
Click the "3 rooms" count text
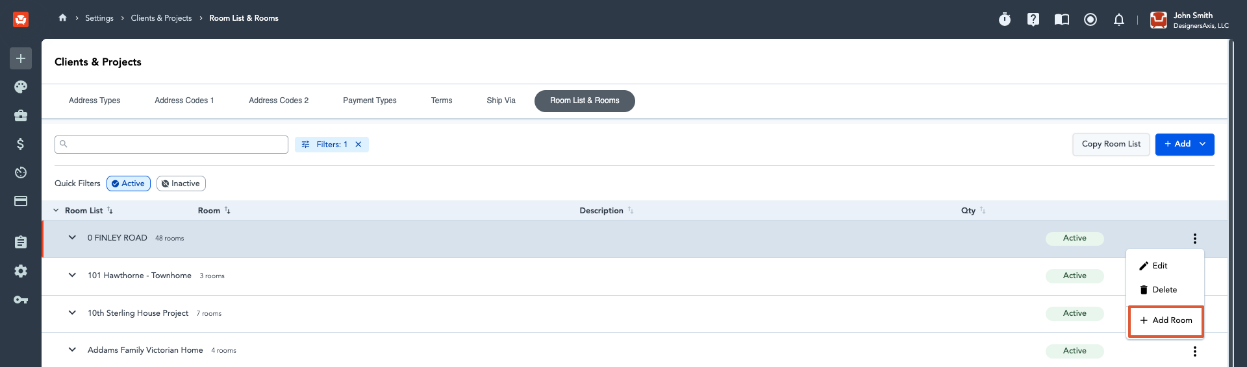tap(212, 276)
